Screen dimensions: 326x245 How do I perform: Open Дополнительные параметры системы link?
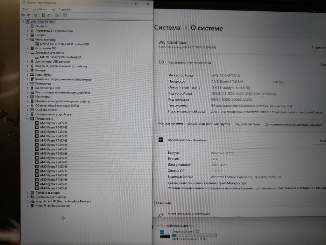(293, 124)
